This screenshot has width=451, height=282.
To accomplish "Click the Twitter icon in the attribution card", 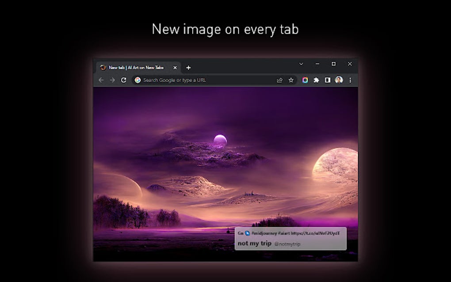I will coord(247,233).
